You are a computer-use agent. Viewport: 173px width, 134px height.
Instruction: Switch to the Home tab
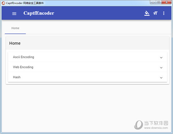pyautogui.click(x=15, y=28)
